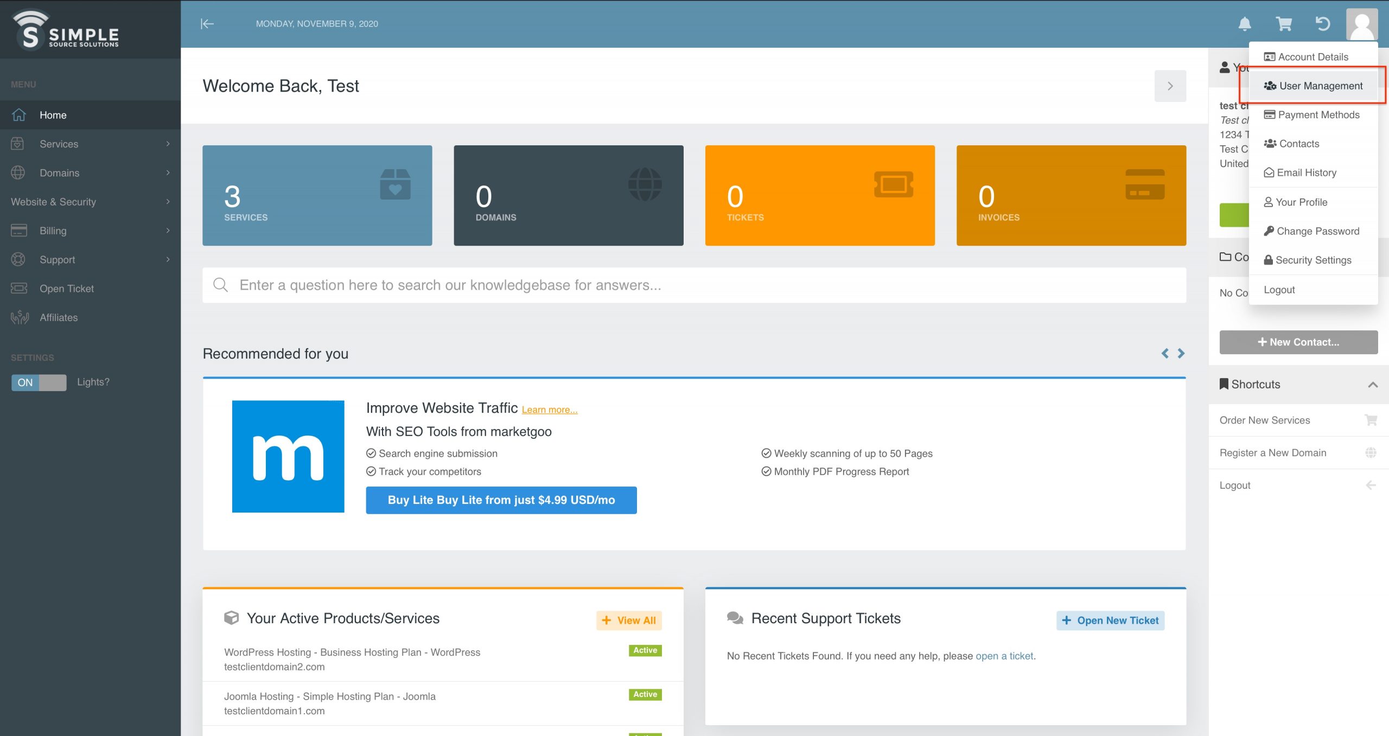The width and height of the screenshot is (1389, 736).
Task: Click the user profile avatar icon
Action: pos(1362,24)
